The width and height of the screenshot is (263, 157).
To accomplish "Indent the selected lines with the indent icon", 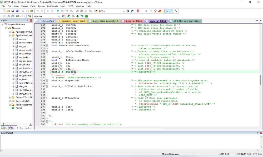I will pyautogui.click(x=77, y=11).
